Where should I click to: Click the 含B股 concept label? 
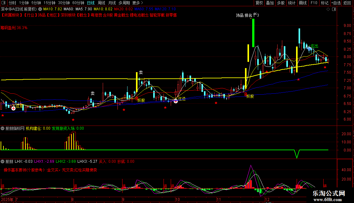pyautogui.click(x=108, y=15)
